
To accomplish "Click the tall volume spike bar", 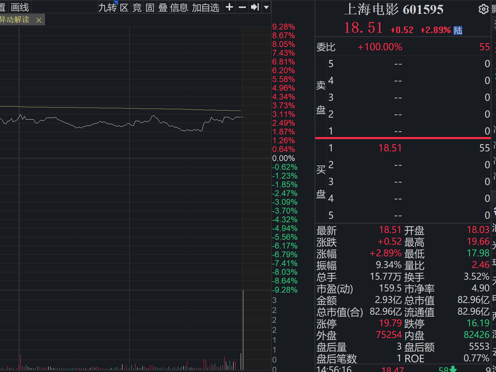I will [243, 330].
